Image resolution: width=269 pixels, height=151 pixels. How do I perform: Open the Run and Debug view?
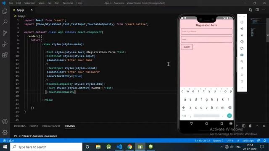[5, 44]
